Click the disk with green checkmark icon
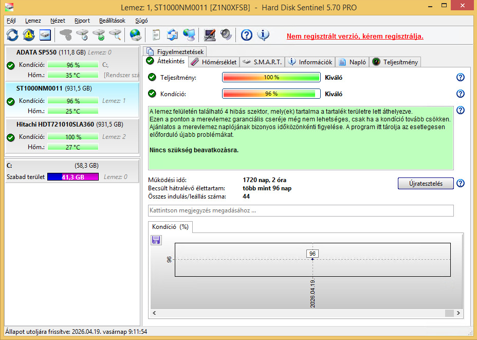477x340 pixels. click(99, 35)
